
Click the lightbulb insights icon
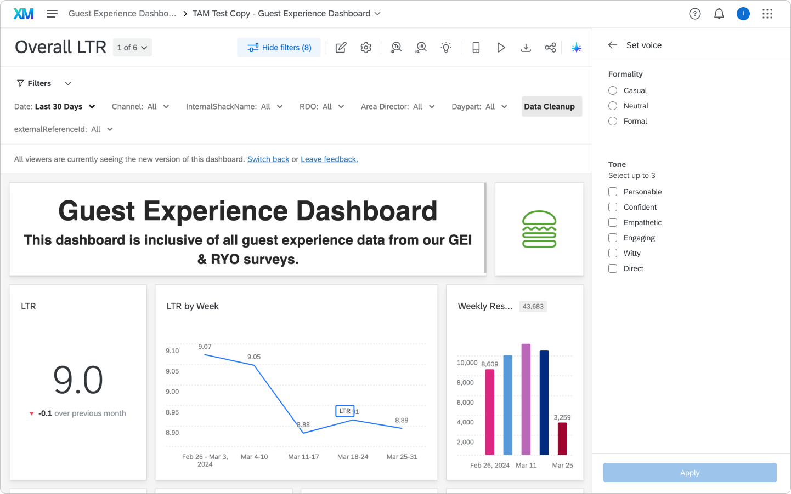point(446,48)
